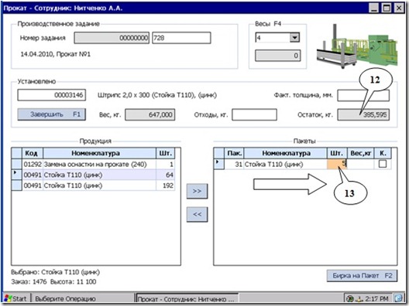The width and height of the screenshot is (409, 306).
Task: Click the Шт. column header in Продукция
Action: coord(165,153)
